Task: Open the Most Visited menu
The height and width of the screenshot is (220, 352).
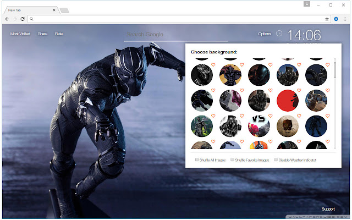Action: pyautogui.click(x=20, y=34)
